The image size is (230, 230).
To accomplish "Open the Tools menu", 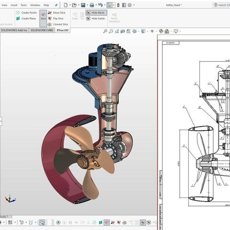I will [23, 5].
